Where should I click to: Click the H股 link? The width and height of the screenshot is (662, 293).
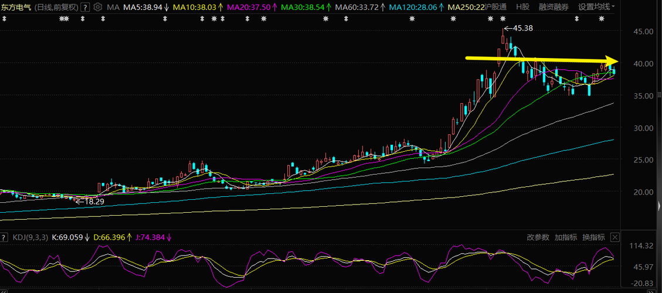point(522,7)
